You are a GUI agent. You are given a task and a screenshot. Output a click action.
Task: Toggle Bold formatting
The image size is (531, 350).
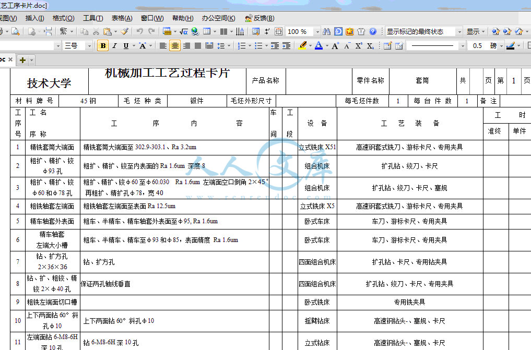point(103,46)
